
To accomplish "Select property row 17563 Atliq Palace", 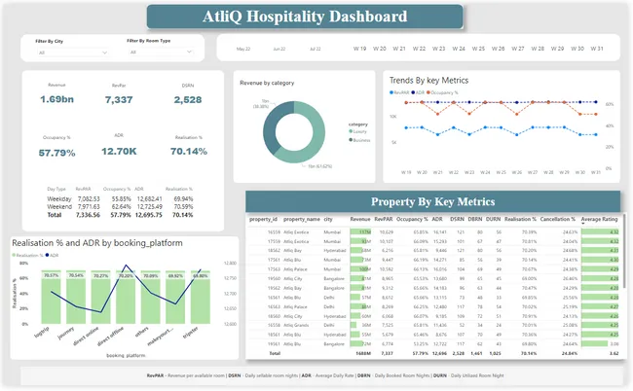I will (x=433, y=269).
